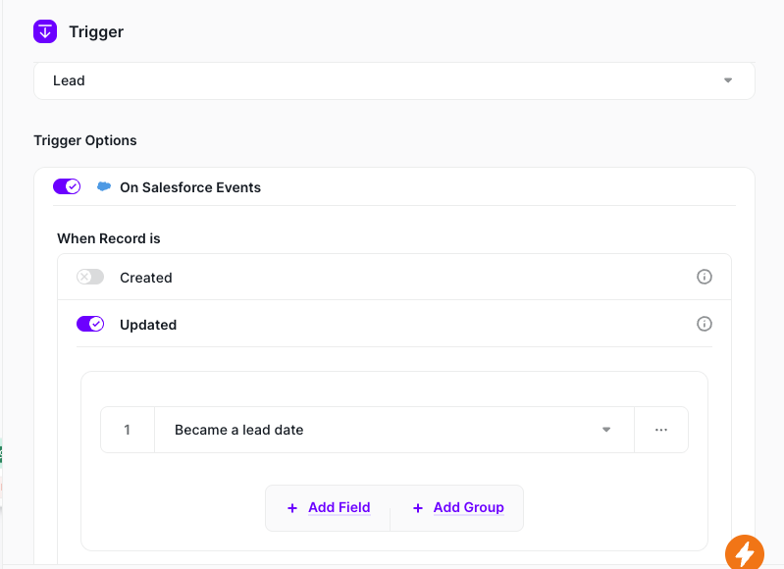Disable the On Salesforce Events toggle
784x569 pixels.
coord(67,186)
